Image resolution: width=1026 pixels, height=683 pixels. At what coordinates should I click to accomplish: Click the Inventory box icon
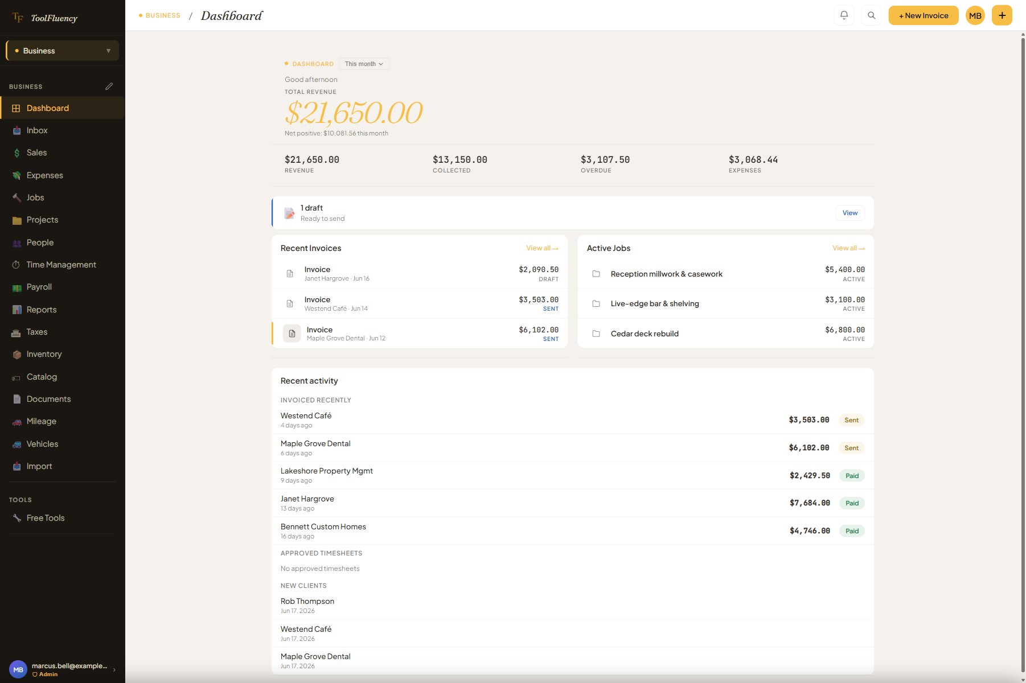click(x=17, y=354)
